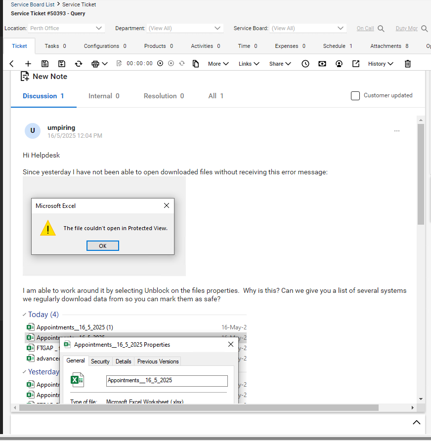Open the On Call link
Viewport: 431px width, 441px height.
click(x=365, y=29)
